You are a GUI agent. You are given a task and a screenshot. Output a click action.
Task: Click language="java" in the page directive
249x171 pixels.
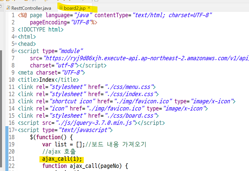[x=69, y=15]
